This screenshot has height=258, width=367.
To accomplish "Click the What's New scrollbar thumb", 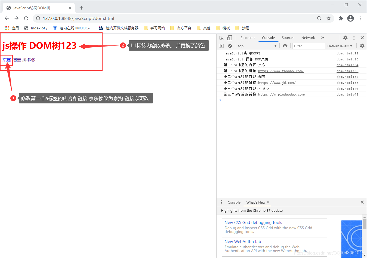I will coord(365,224).
